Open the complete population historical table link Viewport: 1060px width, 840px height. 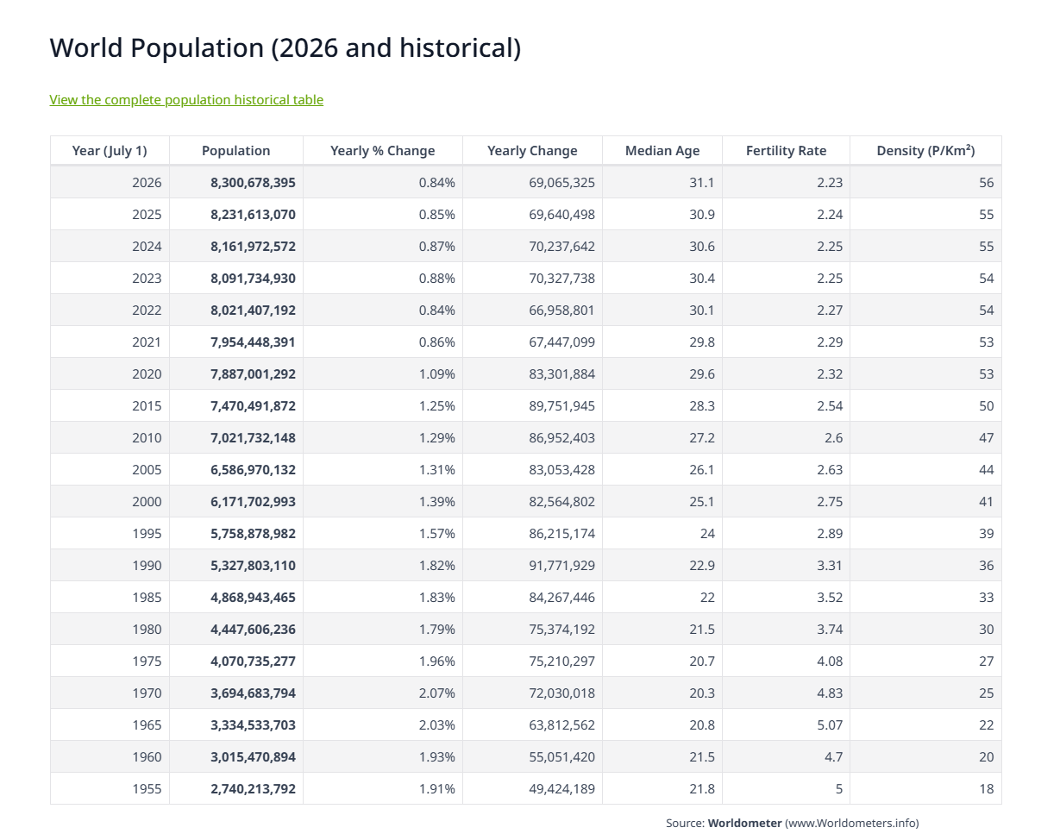[x=186, y=99]
